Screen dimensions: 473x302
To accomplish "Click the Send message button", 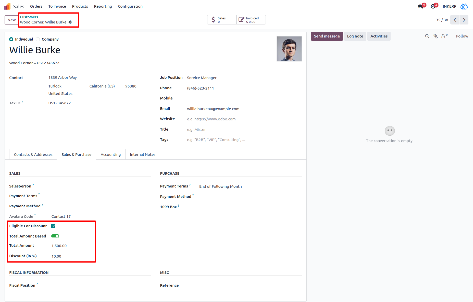I will [327, 36].
